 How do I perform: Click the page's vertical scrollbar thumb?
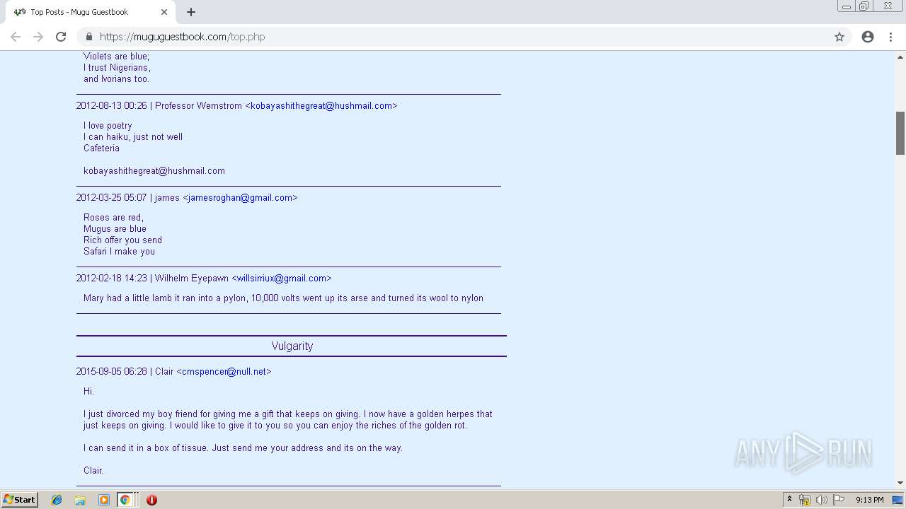pyautogui.click(x=900, y=133)
